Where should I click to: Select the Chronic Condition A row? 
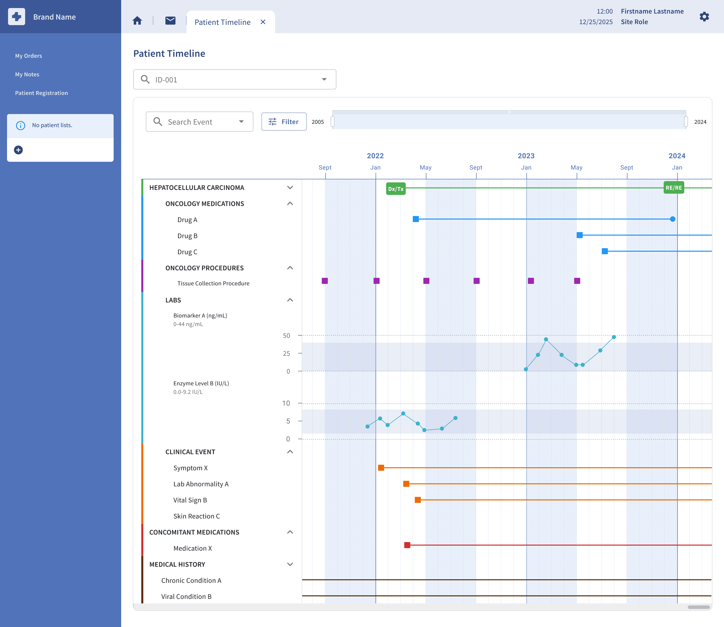191,581
